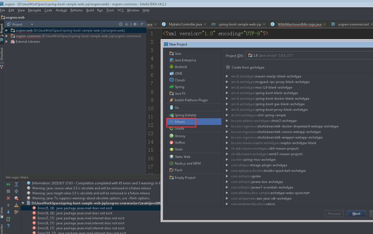
Task: Toggle hide warnings in Messages panel
Action: point(16,198)
